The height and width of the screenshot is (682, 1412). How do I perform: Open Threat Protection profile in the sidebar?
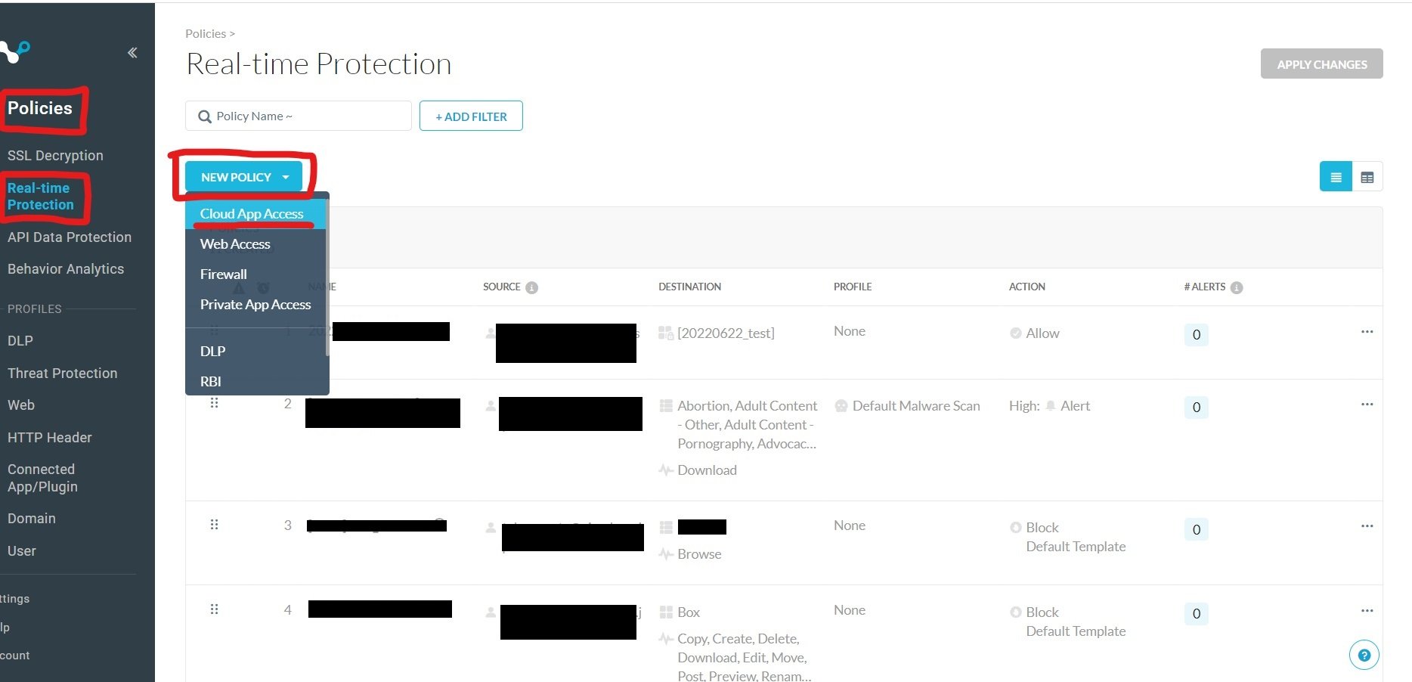(x=63, y=374)
